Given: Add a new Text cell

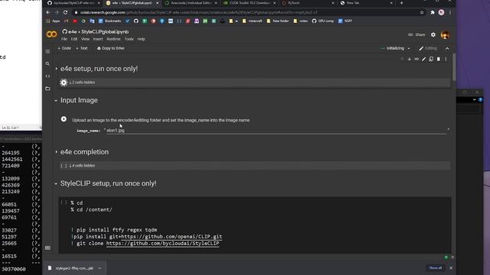Looking at the screenshot, I should click(82, 48).
